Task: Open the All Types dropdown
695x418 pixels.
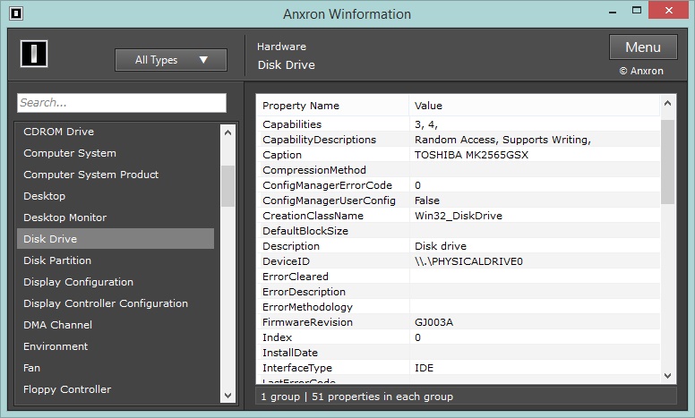Action: (x=170, y=60)
